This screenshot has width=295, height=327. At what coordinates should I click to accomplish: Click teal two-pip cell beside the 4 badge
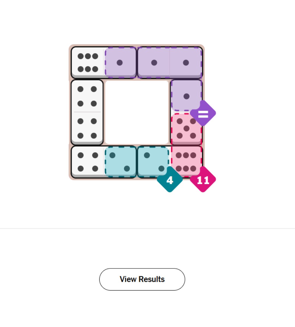coord(154,162)
